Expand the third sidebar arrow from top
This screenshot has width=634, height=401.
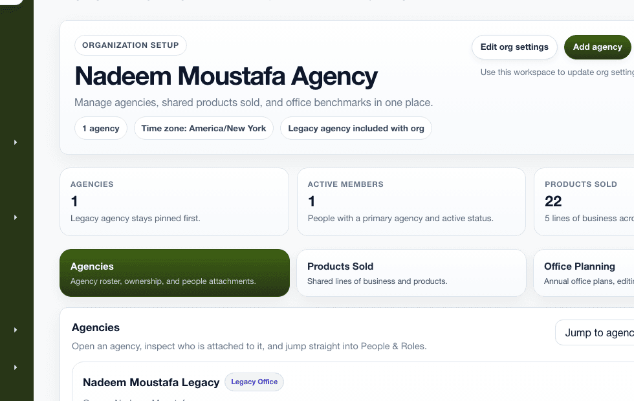(16, 330)
